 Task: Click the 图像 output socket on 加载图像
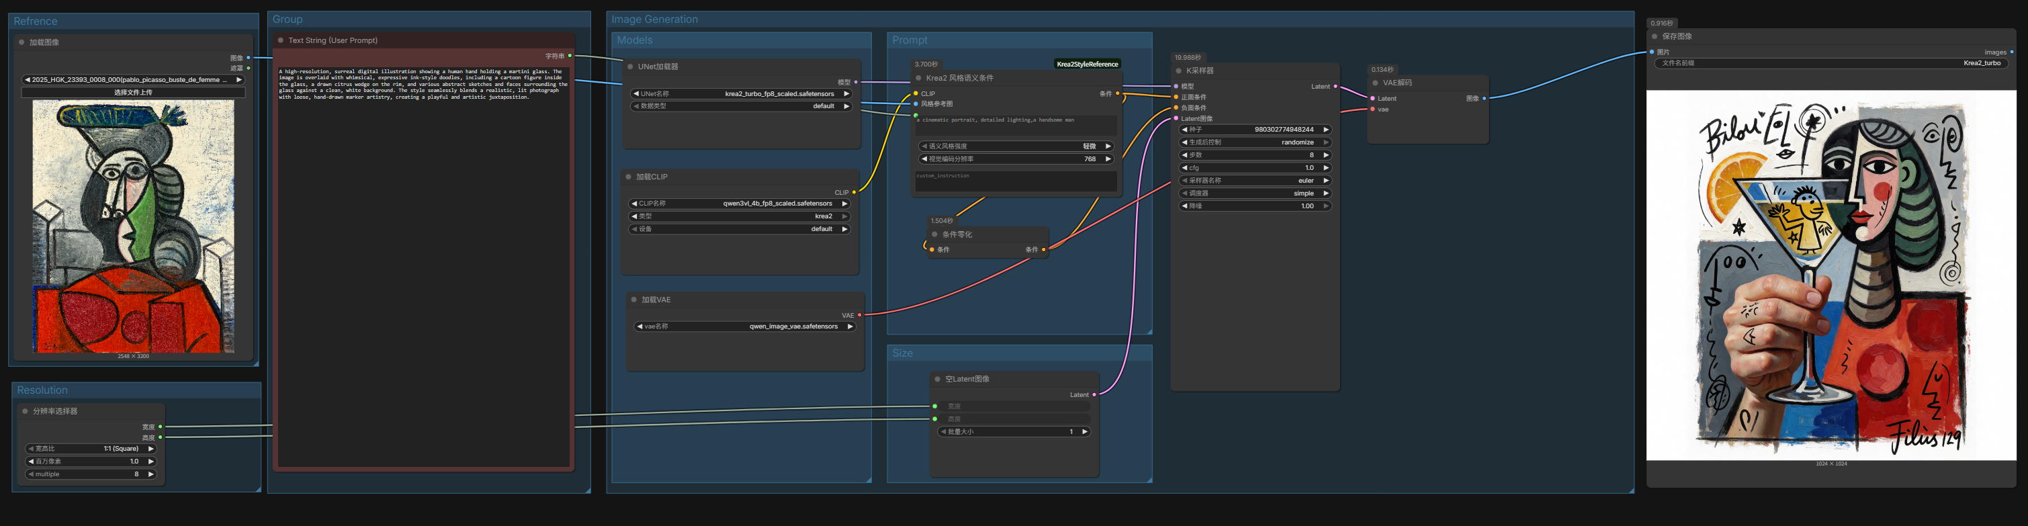(x=249, y=58)
